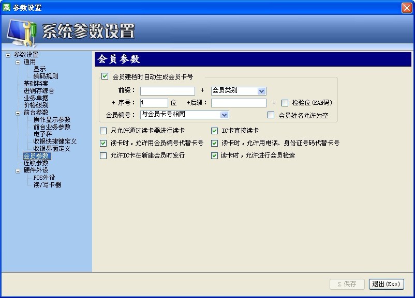Screen dimensions: 415x298
Task: Select 价格级别 in the tree
Action: click(x=36, y=105)
